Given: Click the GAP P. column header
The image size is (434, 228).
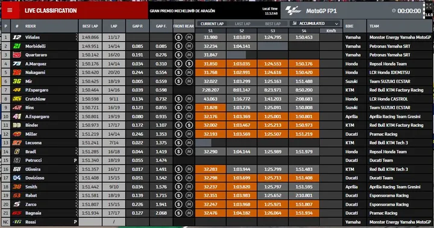Looking at the screenshot, I should click(x=137, y=26).
